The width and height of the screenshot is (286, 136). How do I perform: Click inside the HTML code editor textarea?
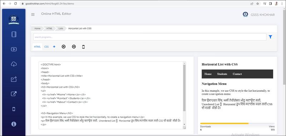tap(111, 95)
